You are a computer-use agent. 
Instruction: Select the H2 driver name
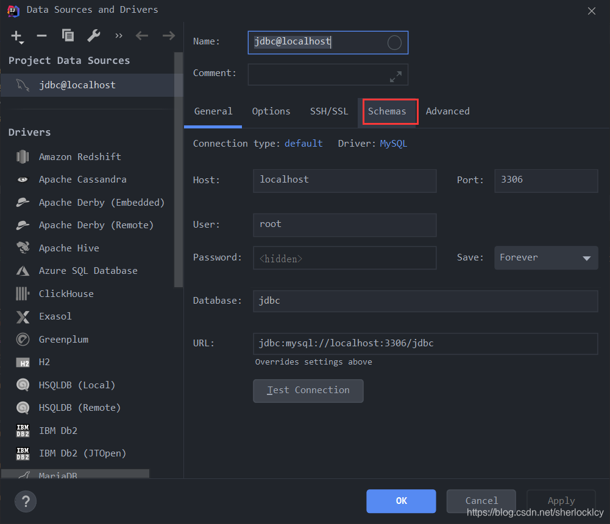coord(44,362)
